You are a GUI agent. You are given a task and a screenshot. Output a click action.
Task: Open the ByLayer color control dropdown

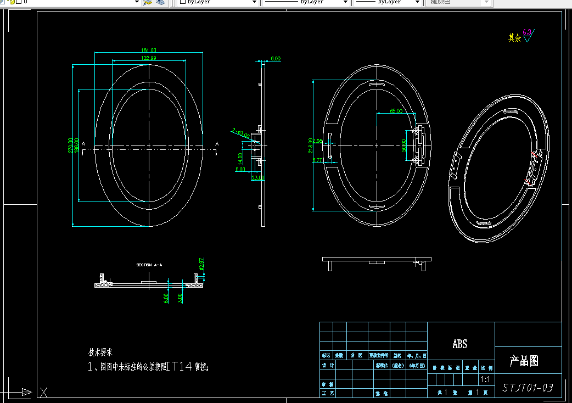(x=254, y=2)
